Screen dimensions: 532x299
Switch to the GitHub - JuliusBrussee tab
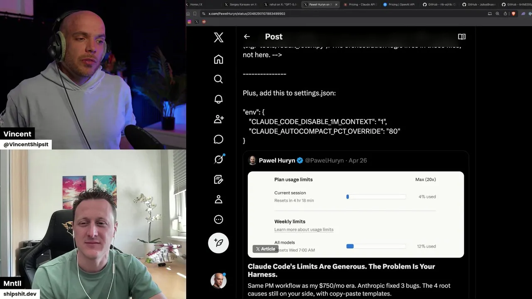coord(479,5)
